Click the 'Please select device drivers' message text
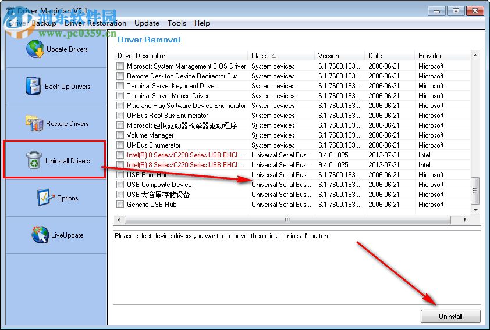Screen dimensions: 490x330 [222, 236]
